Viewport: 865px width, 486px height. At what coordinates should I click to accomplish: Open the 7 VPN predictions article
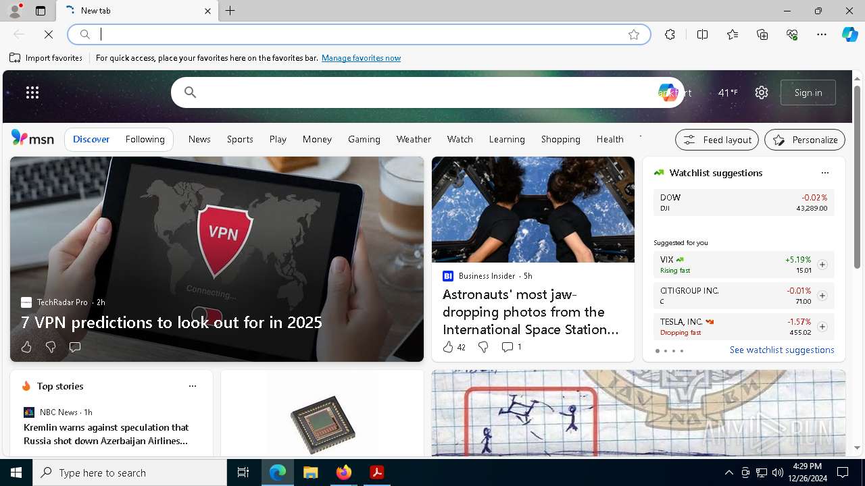[x=172, y=323]
